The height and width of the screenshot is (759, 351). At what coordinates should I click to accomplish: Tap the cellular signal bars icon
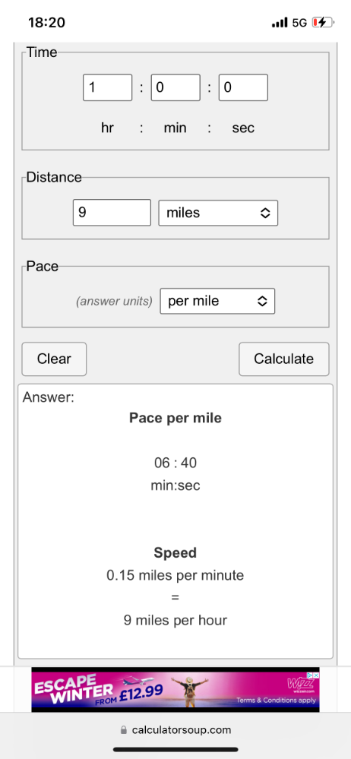pyautogui.click(x=280, y=22)
